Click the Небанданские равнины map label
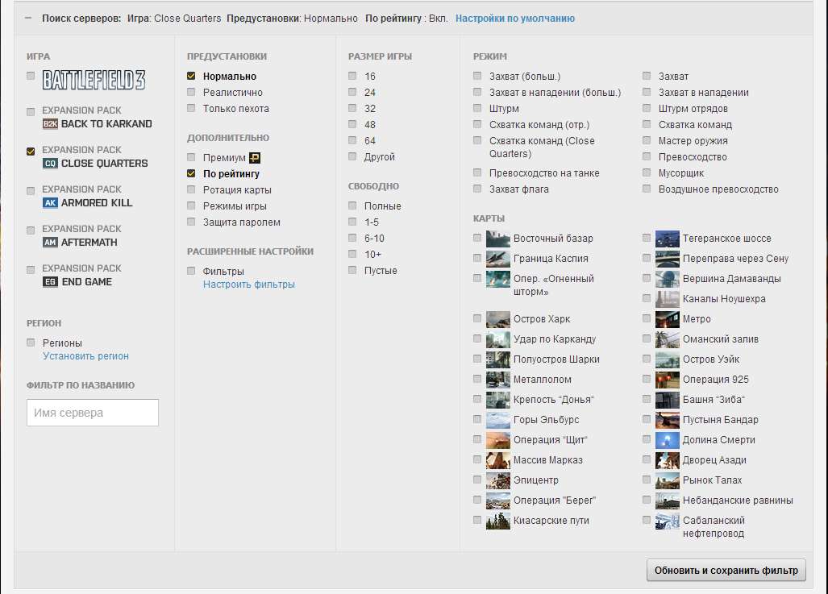828x594 pixels. pyautogui.click(x=738, y=501)
